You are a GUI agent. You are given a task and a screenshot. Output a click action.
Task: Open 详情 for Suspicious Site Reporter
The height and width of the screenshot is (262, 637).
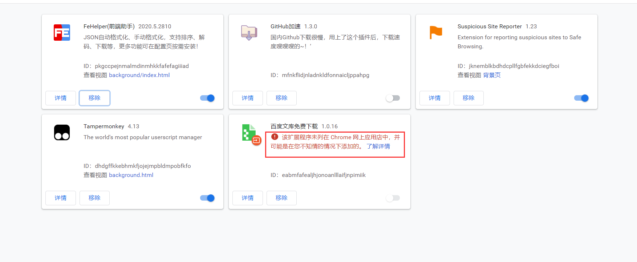coord(435,98)
